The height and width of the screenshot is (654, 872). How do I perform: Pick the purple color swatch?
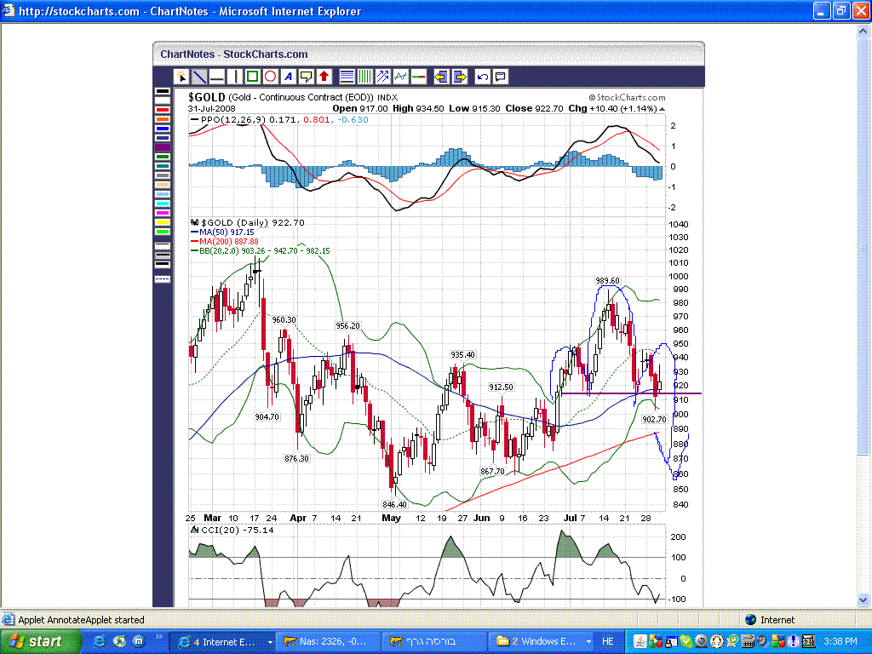pyautogui.click(x=163, y=147)
